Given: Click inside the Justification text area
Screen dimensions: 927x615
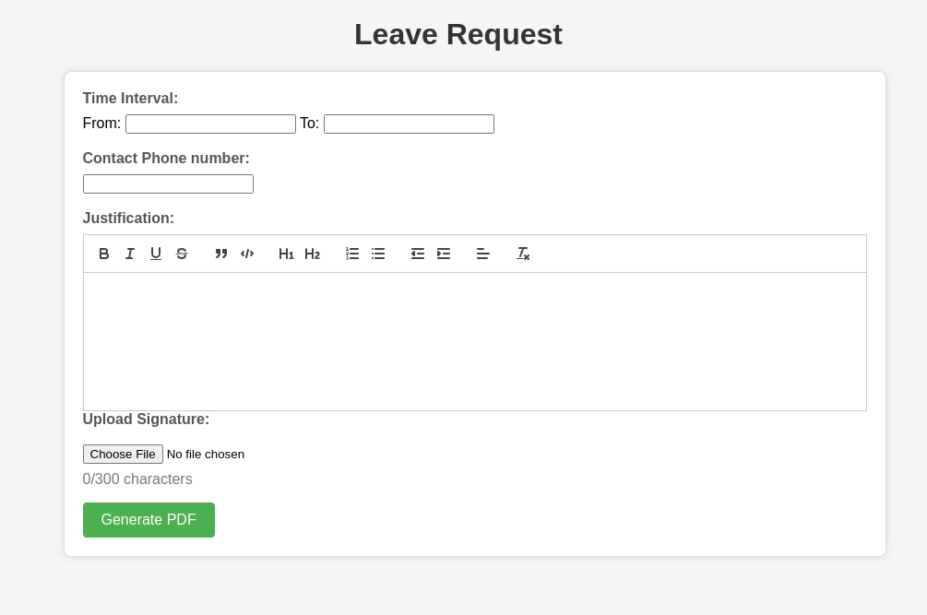Looking at the screenshot, I should 475,341.
